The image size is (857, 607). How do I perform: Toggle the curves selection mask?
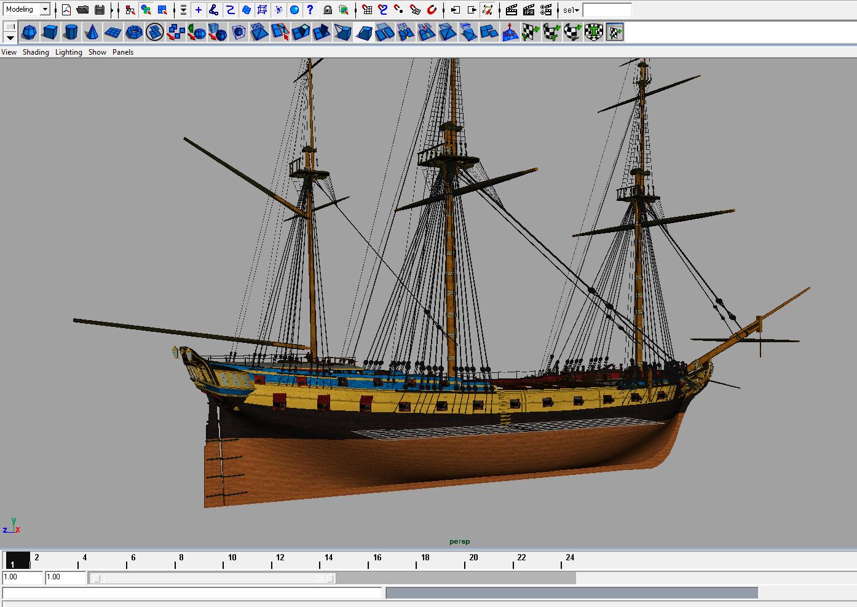point(230,10)
